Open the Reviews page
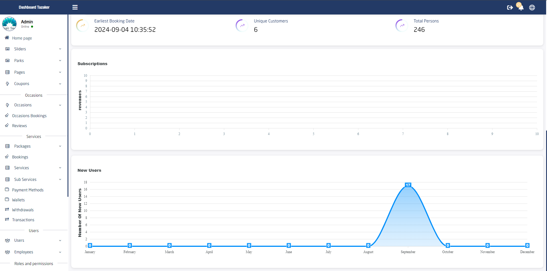 19,126
